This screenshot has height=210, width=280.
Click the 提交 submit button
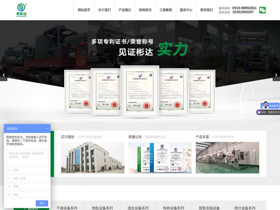[42, 203]
